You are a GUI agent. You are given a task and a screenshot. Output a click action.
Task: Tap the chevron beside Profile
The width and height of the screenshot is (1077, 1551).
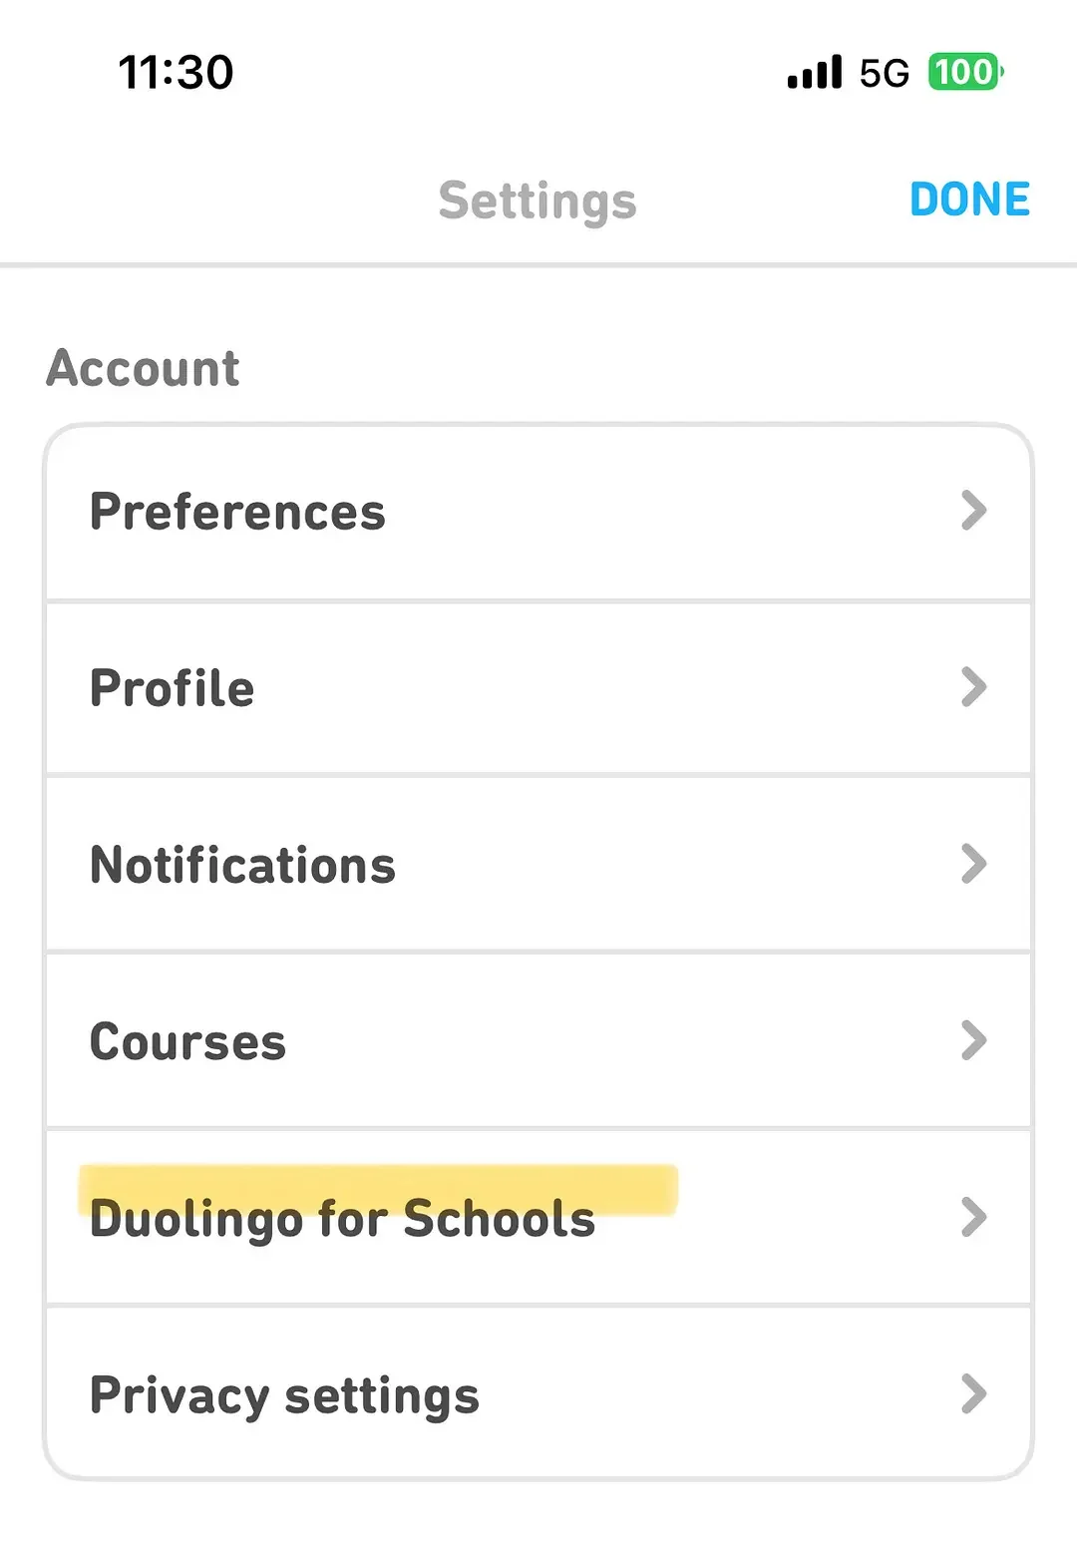pyautogui.click(x=973, y=687)
